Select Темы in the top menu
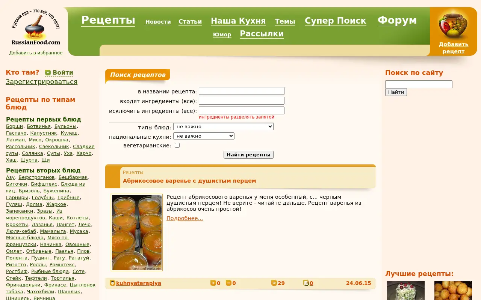Viewport: 481px width, 300px height. coord(285,21)
